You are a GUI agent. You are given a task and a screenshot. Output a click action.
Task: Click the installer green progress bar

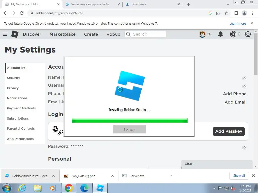(x=130, y=120)
